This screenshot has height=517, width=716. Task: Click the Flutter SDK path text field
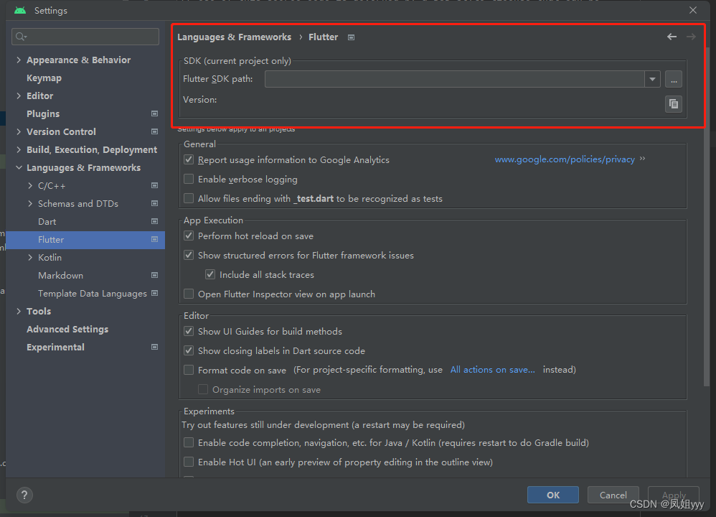pos(455,79)
